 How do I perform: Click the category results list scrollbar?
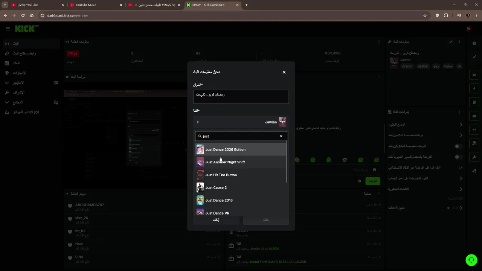287,163
